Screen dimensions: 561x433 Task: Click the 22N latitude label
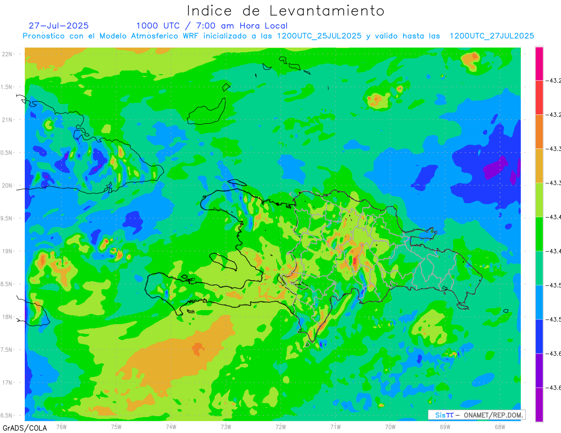pyautogui.click(x=7, y=54)
